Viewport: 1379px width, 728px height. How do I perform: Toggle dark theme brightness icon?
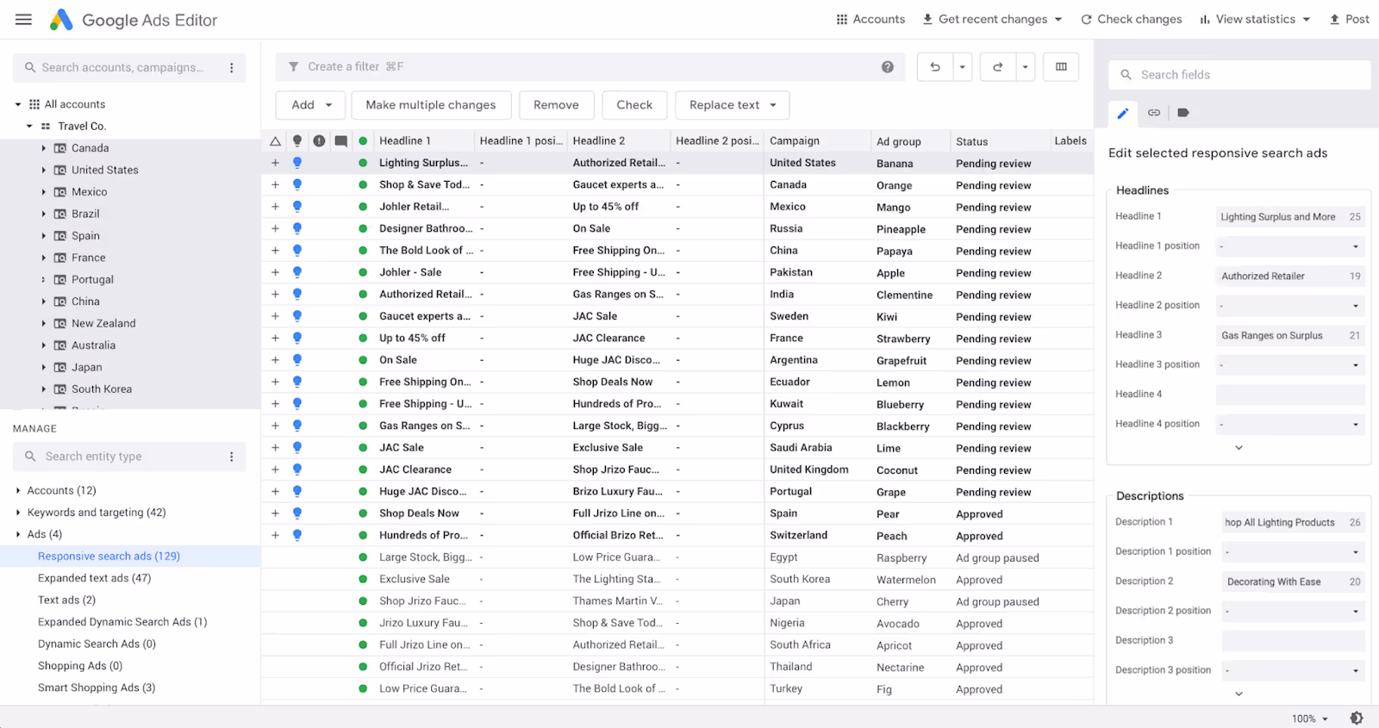(x=1357, y=719)
